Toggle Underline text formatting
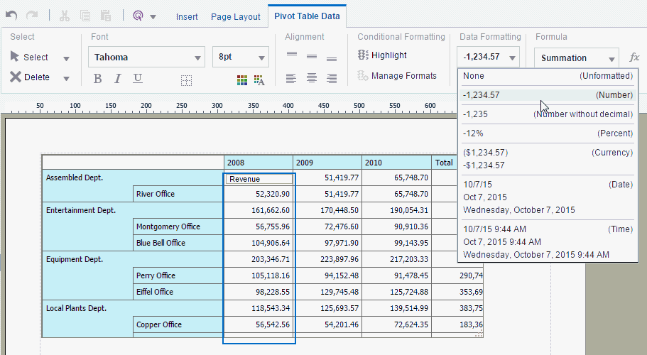Viewport: 647px width, 355px height. point(137,79)
